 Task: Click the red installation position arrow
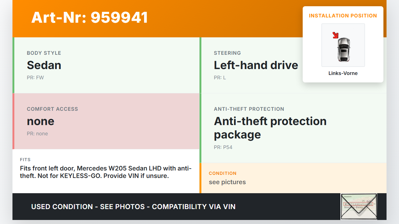[x=335, y=35]
